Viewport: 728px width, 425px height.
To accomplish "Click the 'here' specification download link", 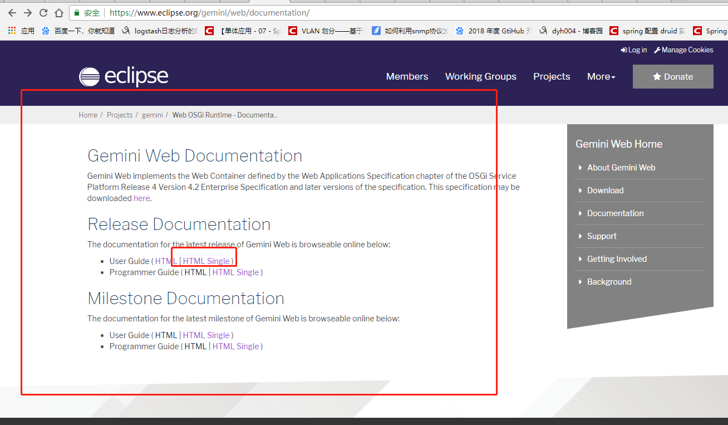I will click(x=141, y=198).
